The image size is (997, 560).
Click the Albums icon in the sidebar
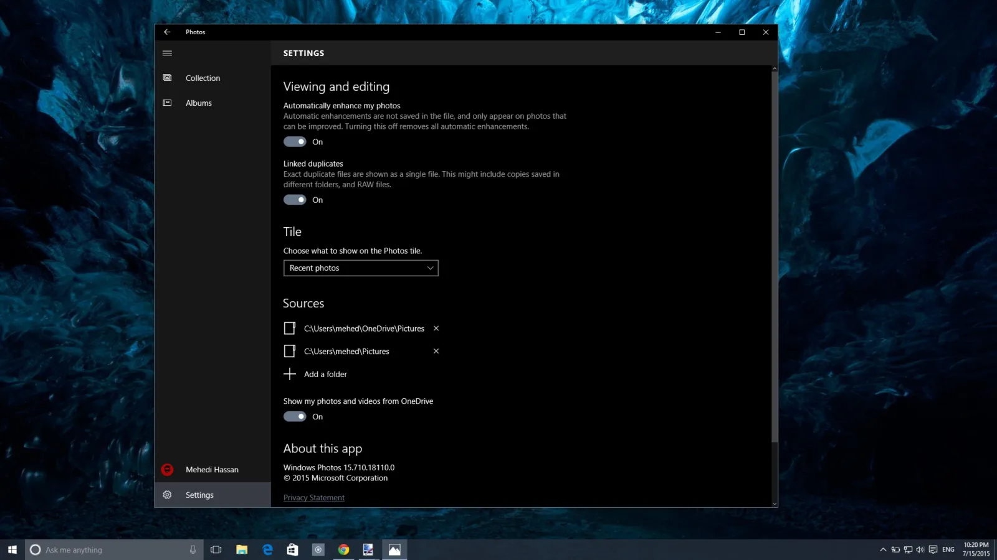click(167, 103)
